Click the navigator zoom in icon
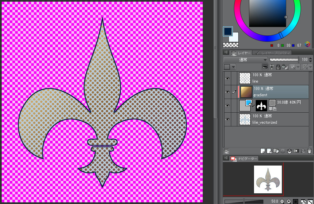 289,201
